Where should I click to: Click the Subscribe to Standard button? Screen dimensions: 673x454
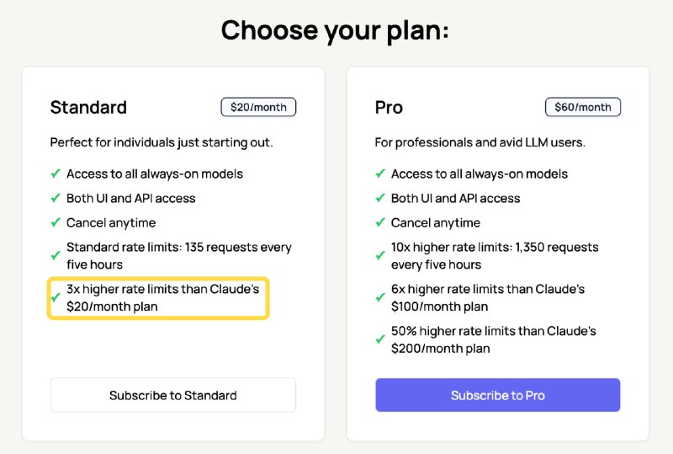point(173,395)
